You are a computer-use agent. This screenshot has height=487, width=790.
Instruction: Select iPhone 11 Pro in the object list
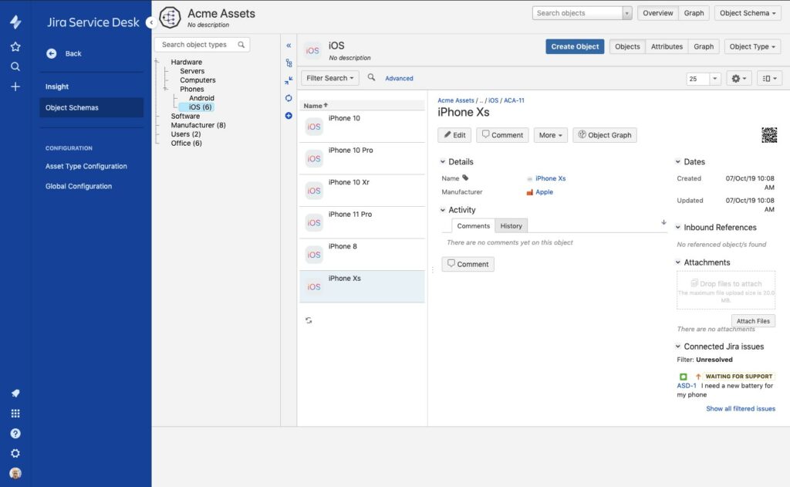click(350, 215)
